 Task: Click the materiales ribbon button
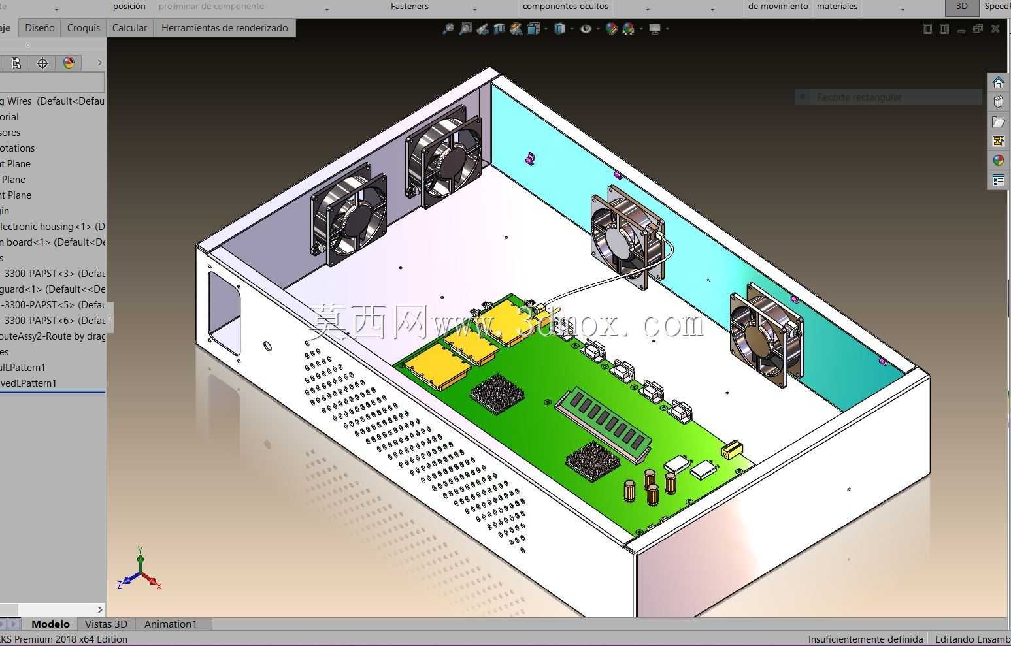[837, 6]
